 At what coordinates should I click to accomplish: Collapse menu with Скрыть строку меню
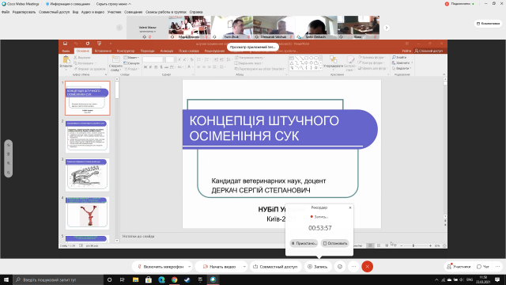[x=113, y=4]
